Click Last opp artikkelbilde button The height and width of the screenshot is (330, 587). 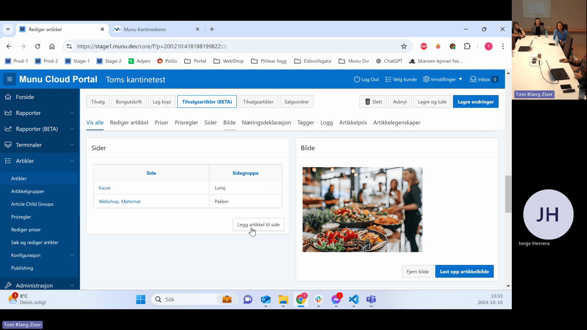pos(464,271)
